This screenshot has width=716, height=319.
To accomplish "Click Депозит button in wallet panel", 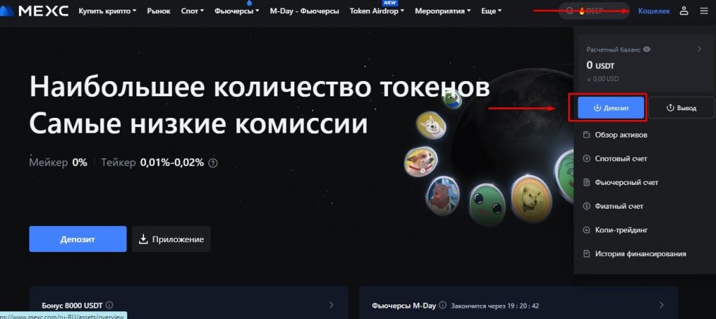I will tap(611, 108).
